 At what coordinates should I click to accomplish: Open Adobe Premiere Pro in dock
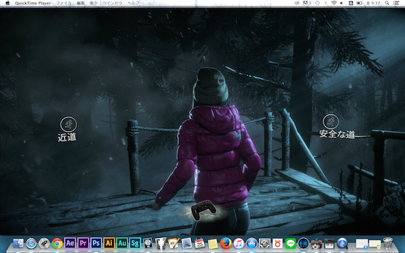(83, 243)
